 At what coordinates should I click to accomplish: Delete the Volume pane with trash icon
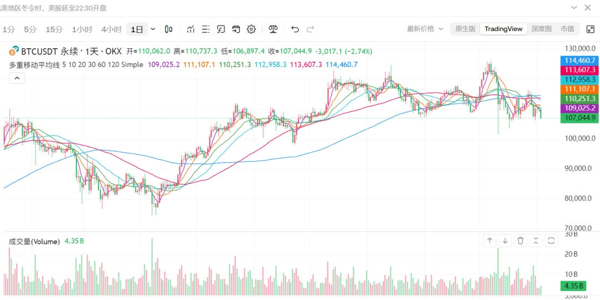(521, 241)
